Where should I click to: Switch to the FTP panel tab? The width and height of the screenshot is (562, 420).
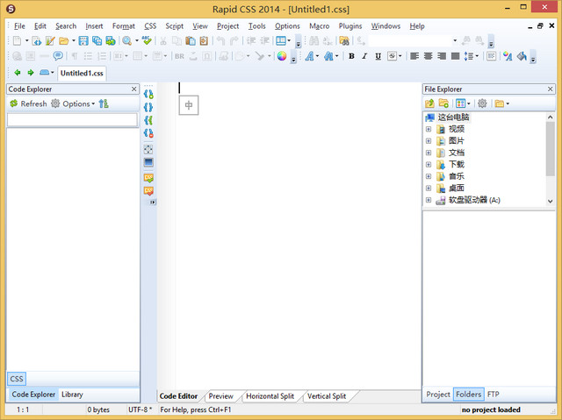pos(494,395)
